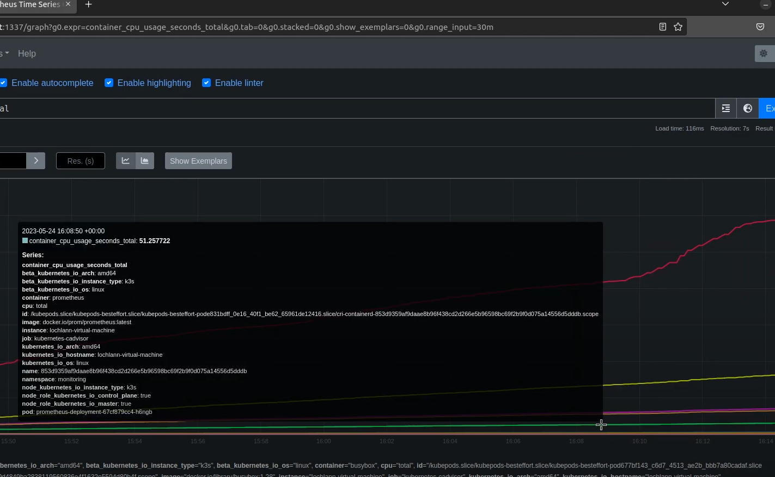775x477 pixels.
Task: Open the metrics explorer globe icon
Action: 748,108
